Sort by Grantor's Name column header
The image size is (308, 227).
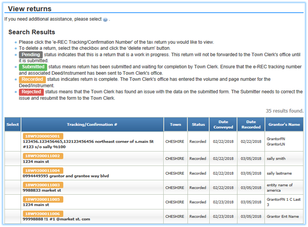[x=284, y=125]
